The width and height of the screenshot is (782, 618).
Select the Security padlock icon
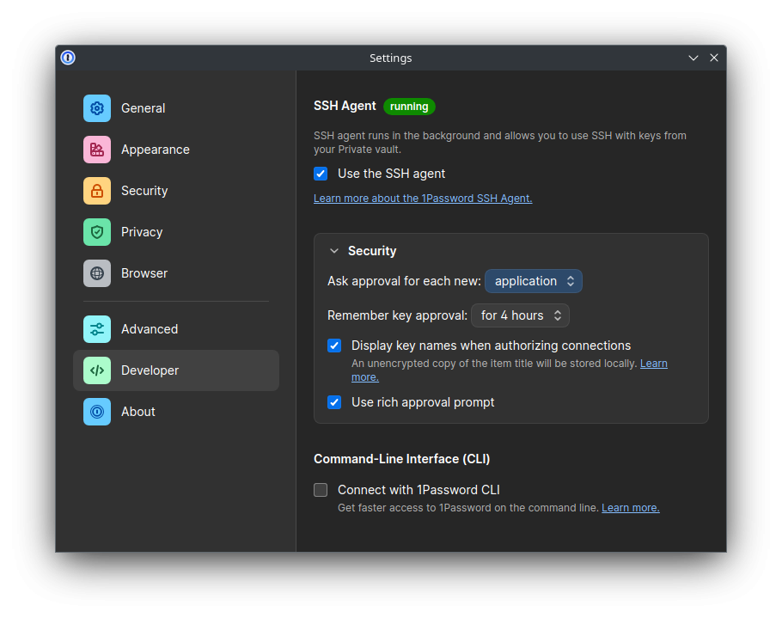[x=97, y=191]
